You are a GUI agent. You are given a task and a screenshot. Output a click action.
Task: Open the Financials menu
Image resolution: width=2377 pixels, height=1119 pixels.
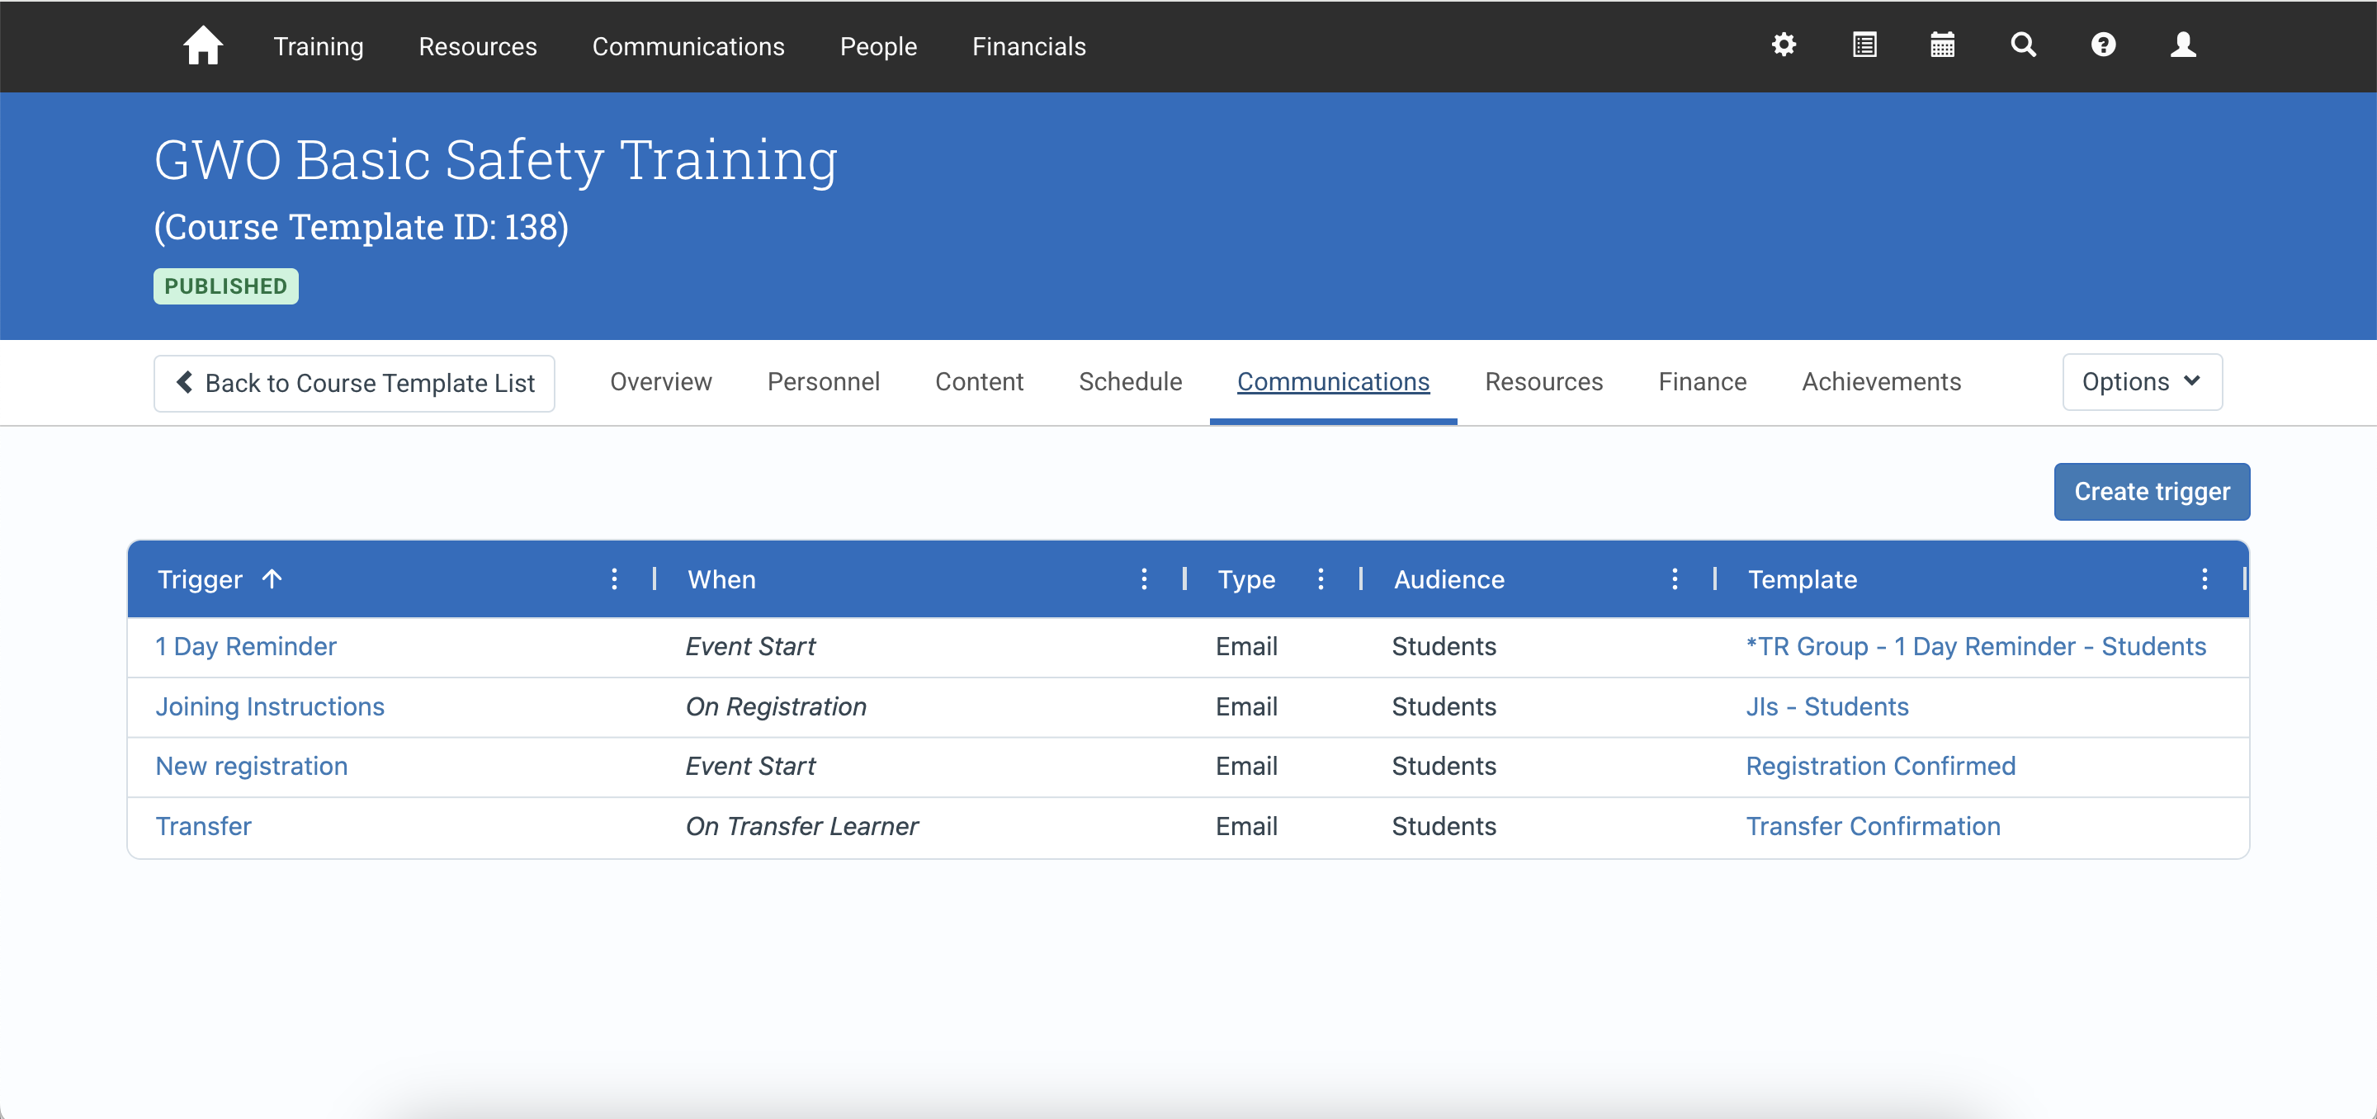click(x=1028, y=46)
